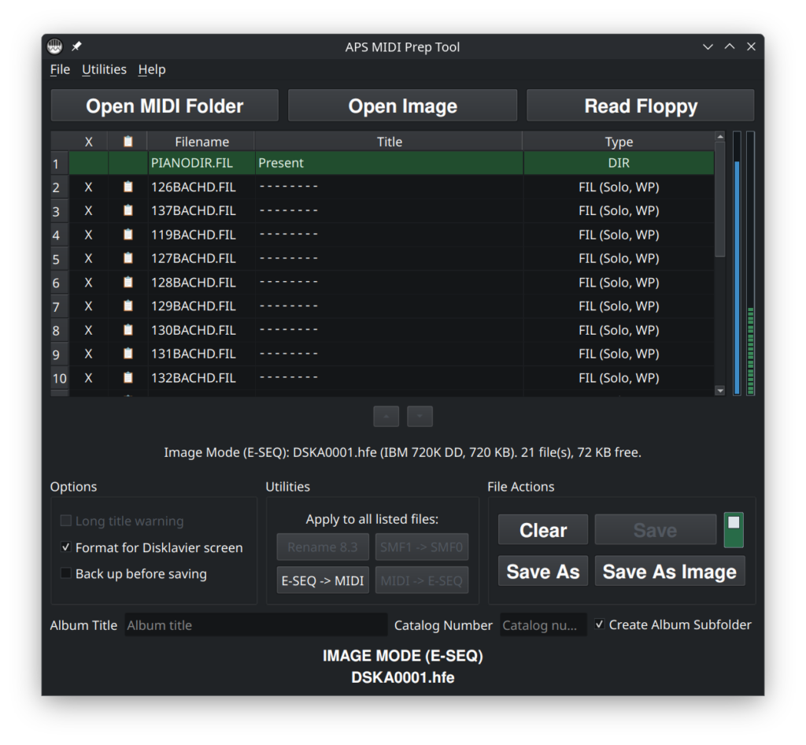Click the move-down arrow below the file list
Image resolution: width=806 pixels, height=745 pixels.
click(x=420, y=417)
